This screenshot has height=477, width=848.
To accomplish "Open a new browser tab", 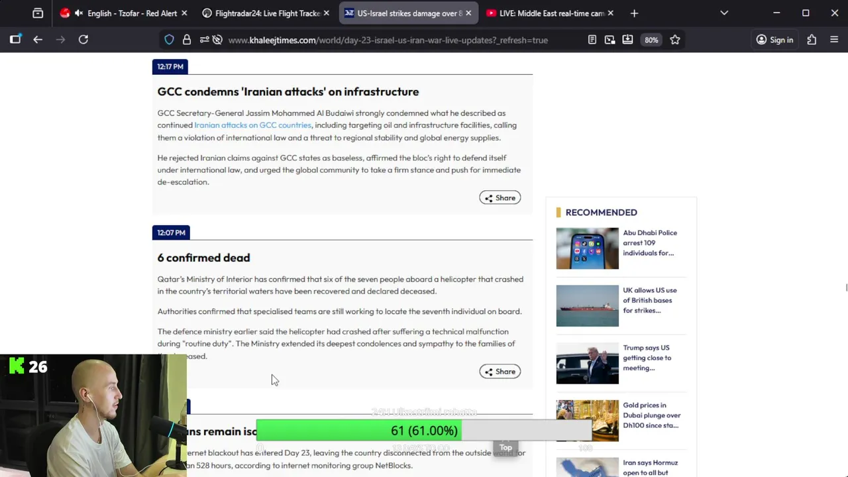I will click(634, 13).
